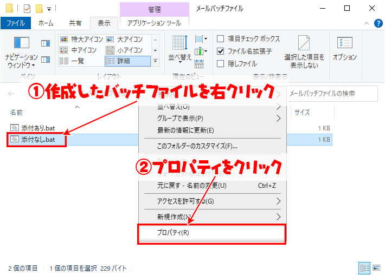Image resolution: width=385 pixels, height=275 pixels.
Task: Open グループで表示(P) context submenu
Action: tap(213, 119)
